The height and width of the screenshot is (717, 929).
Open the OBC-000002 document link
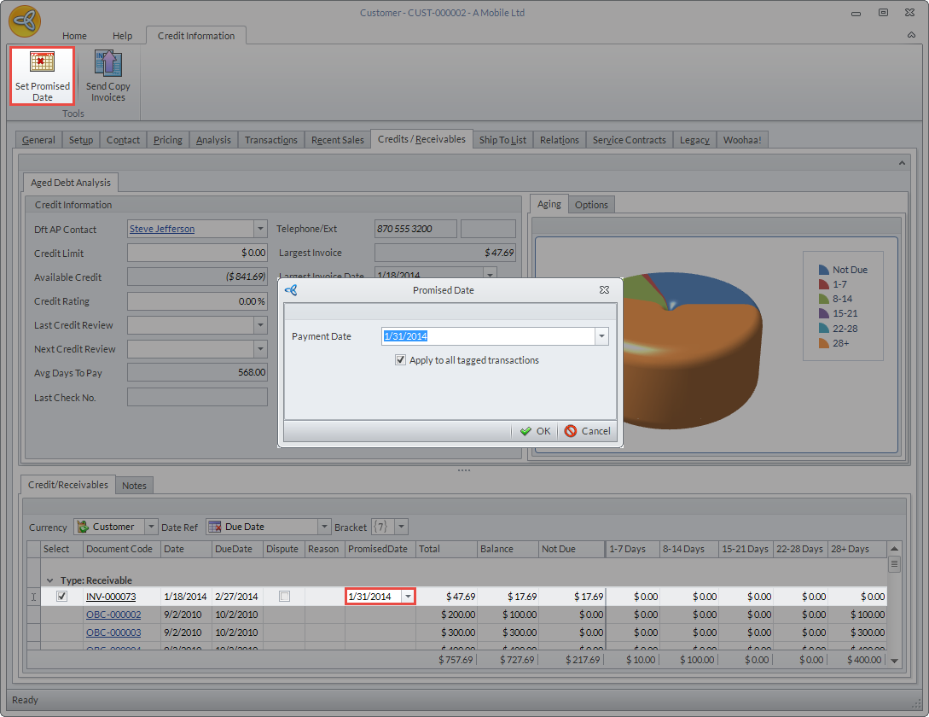tap(113, 615)
